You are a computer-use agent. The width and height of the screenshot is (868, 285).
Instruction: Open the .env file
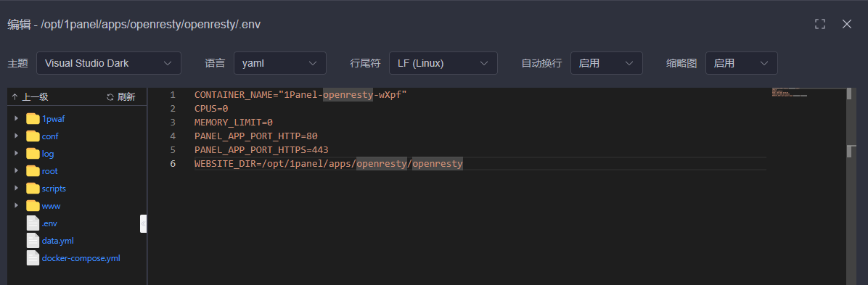tap(49, 223)
